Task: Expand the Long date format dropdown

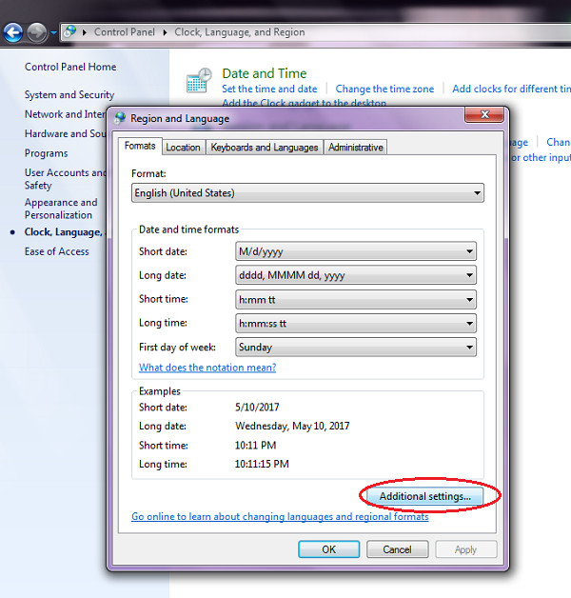Action: [x=356, y=276]
